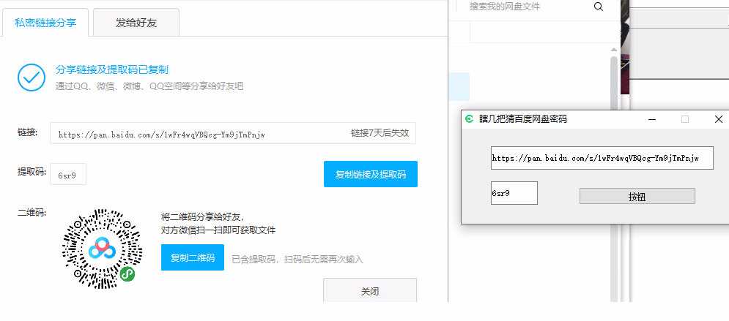
Task: Click the QR code image
Action: 102,249
